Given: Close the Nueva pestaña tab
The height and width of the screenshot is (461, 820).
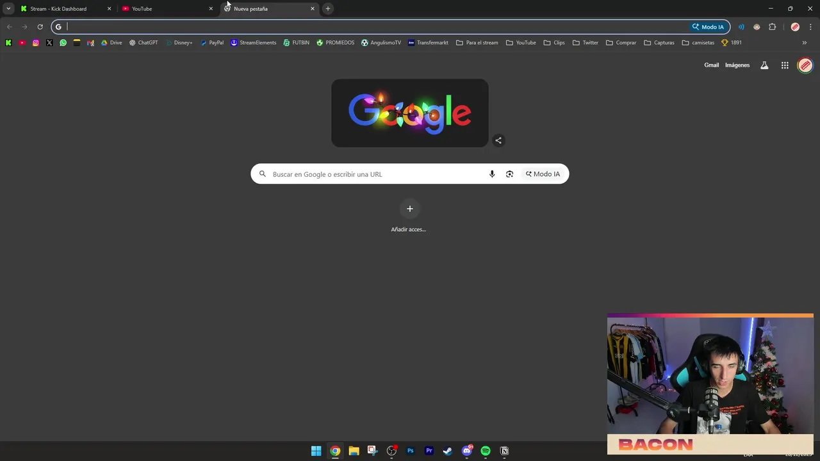Looking at the screenshot, I should pos(313,9).
